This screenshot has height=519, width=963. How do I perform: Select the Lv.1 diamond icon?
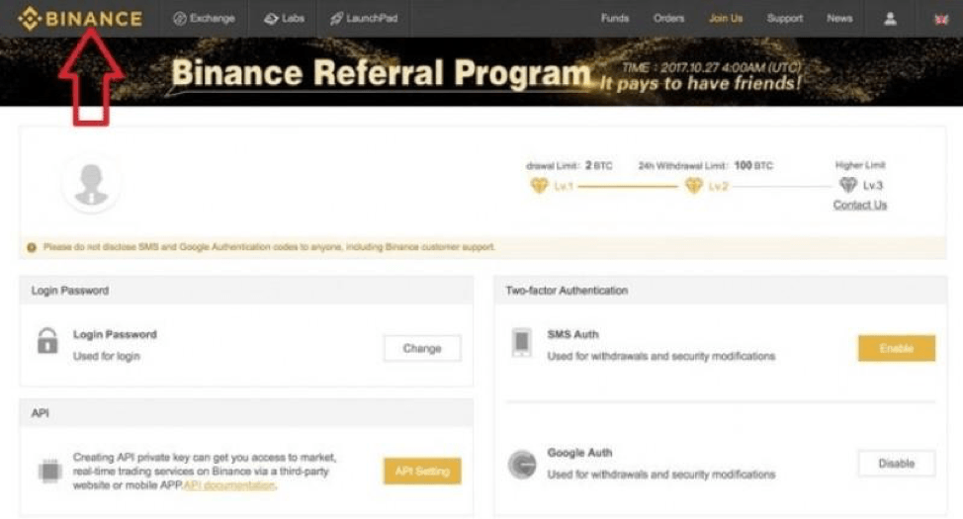[x=539, y=185]
